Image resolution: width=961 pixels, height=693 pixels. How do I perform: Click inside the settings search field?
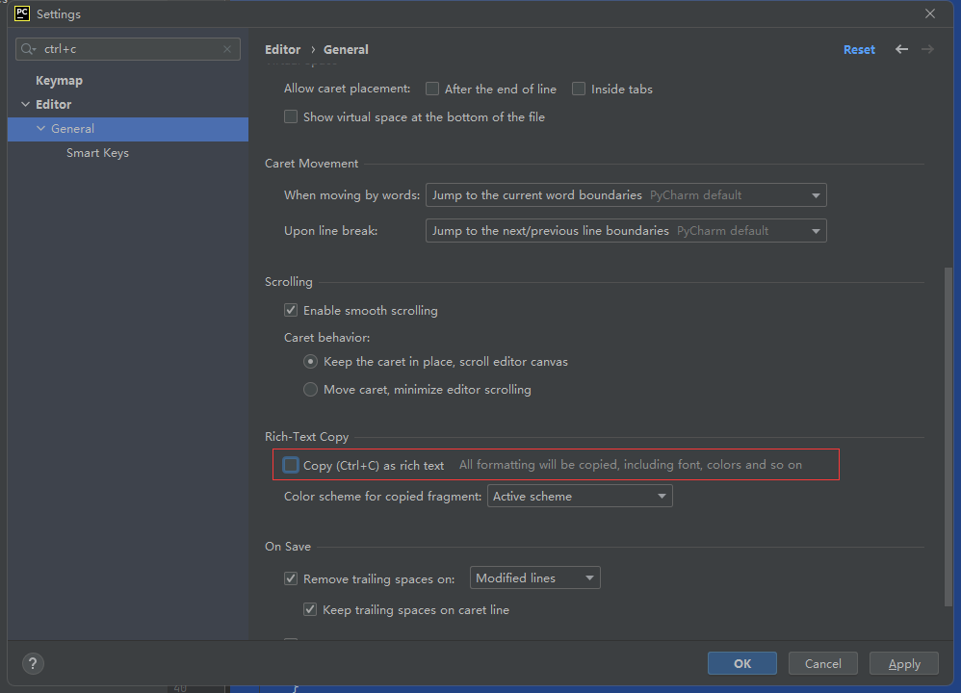point(125,48)
